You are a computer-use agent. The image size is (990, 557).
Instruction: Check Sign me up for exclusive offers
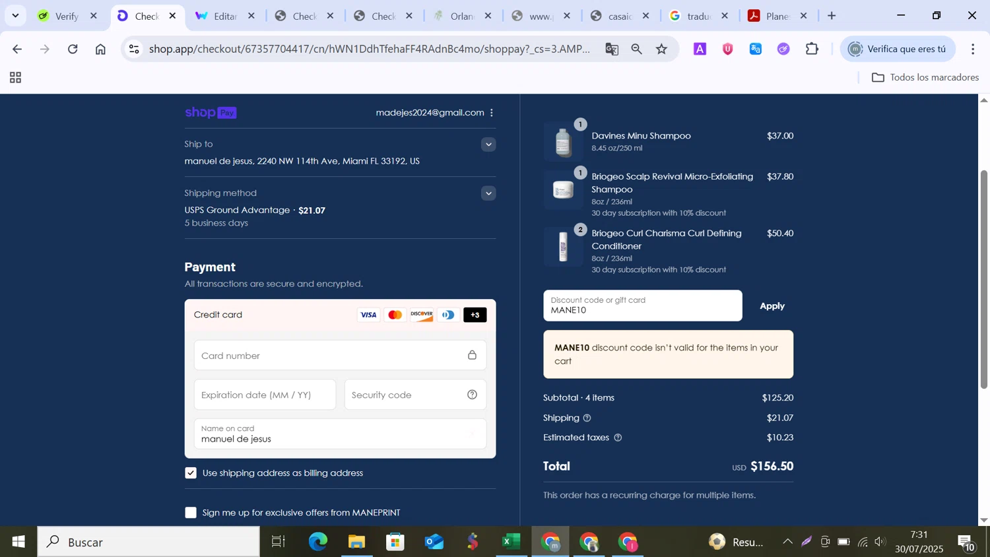pos(191,513)
